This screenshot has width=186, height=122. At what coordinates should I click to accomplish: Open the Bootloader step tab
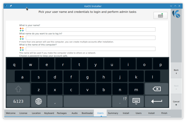pyautogui.click(x=87, y=113)
